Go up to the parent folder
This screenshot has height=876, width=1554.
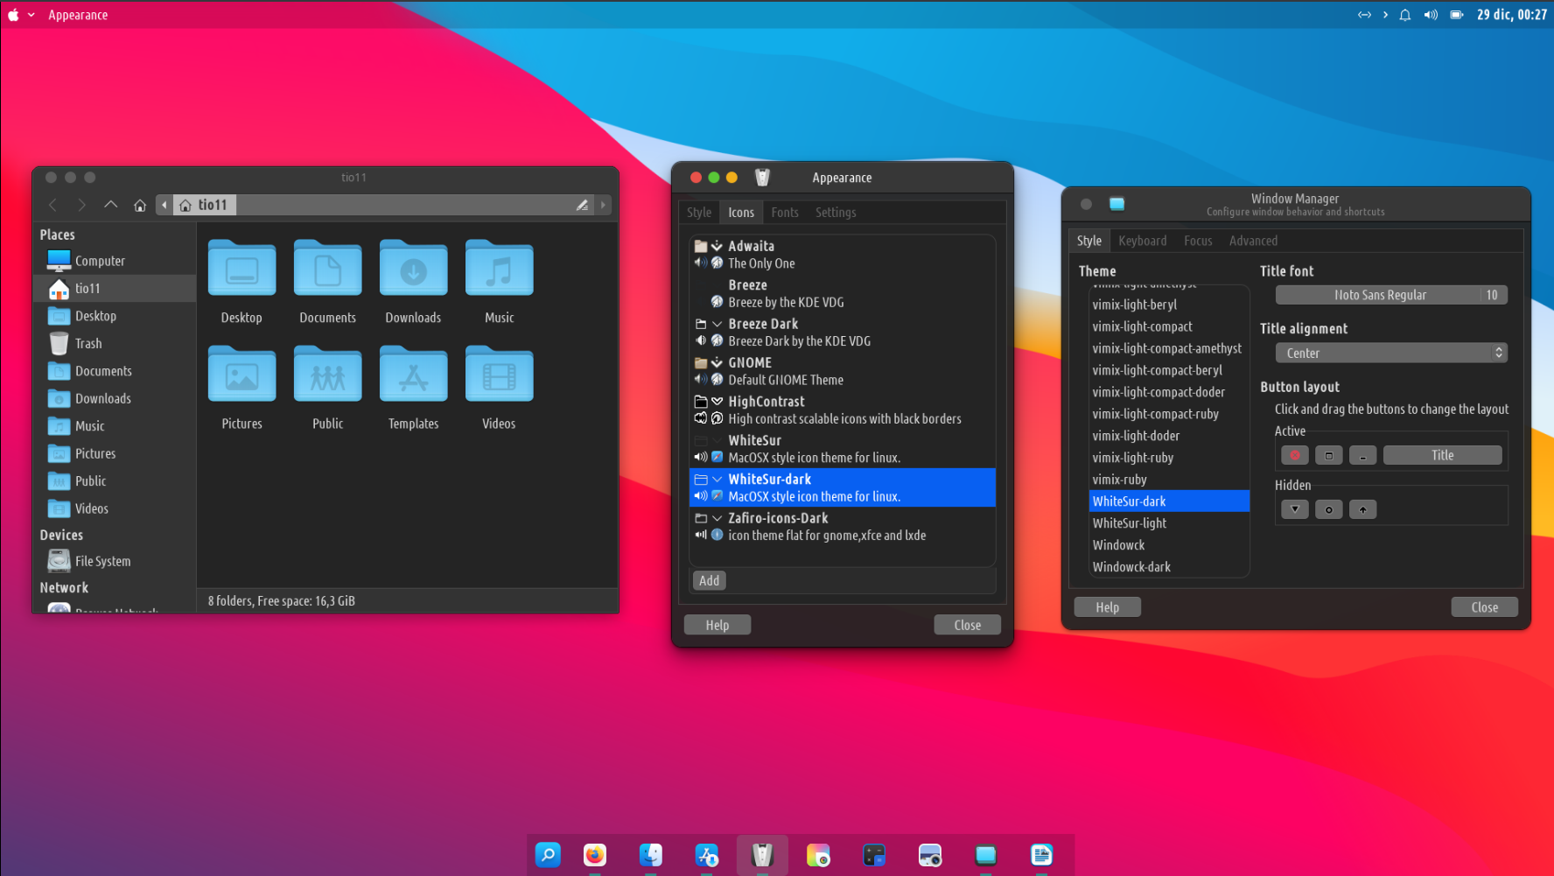pyautogui.click(x=110, y=205)
